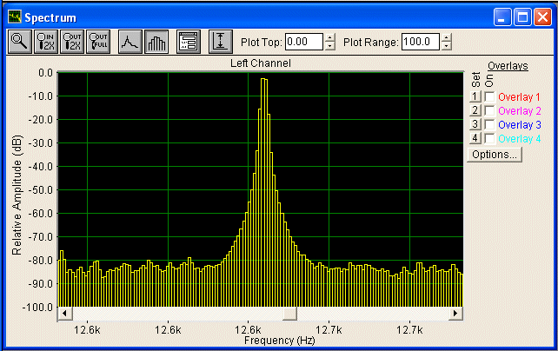Screen dimensions: 558x351
Task: Click the Zoom Out Full icon
Action: (x=98, y=42)
